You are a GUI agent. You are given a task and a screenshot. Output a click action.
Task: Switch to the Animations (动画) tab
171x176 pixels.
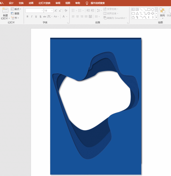tap(31, 3)
